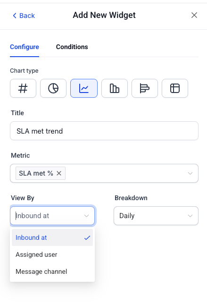Select the pie chart type icon

53,88
